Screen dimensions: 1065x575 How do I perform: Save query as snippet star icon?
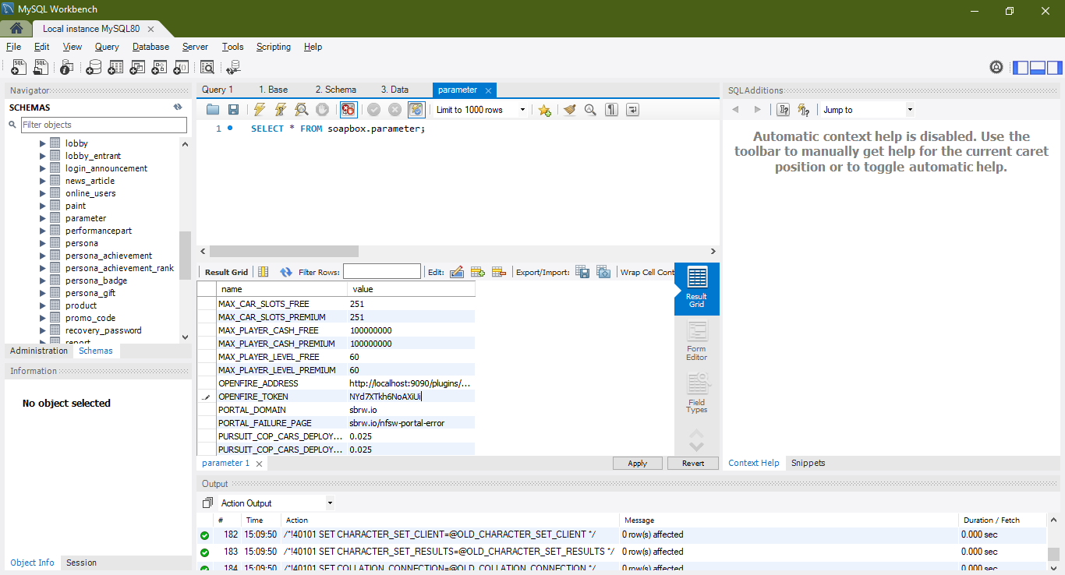pos(544,110)
